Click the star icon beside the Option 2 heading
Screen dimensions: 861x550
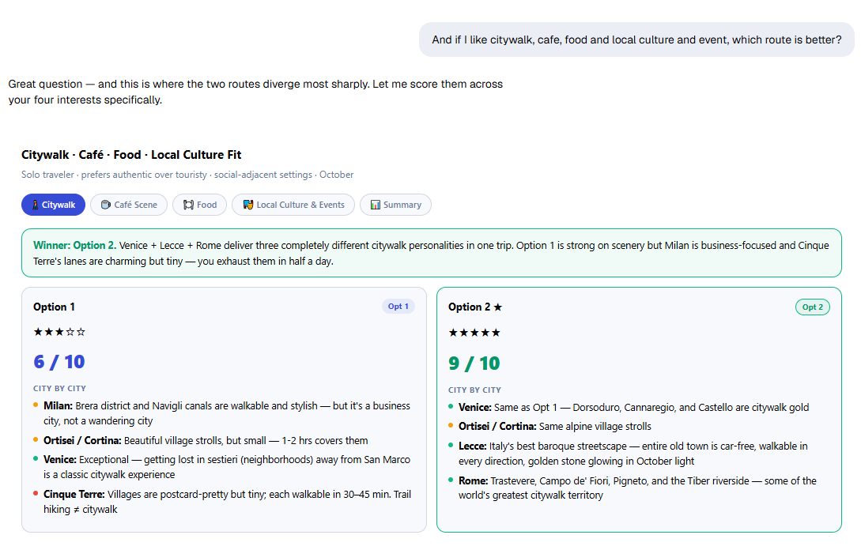(497, 307)
